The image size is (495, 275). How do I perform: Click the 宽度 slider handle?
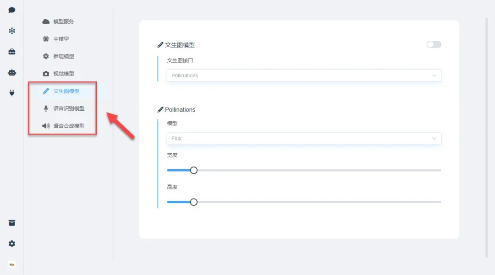coord(194,170)
